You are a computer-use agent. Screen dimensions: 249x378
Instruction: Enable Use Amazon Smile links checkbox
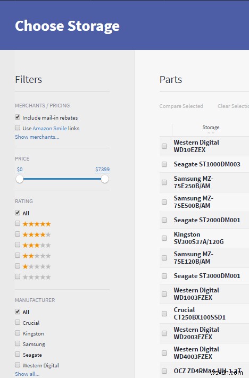[18, 128]
